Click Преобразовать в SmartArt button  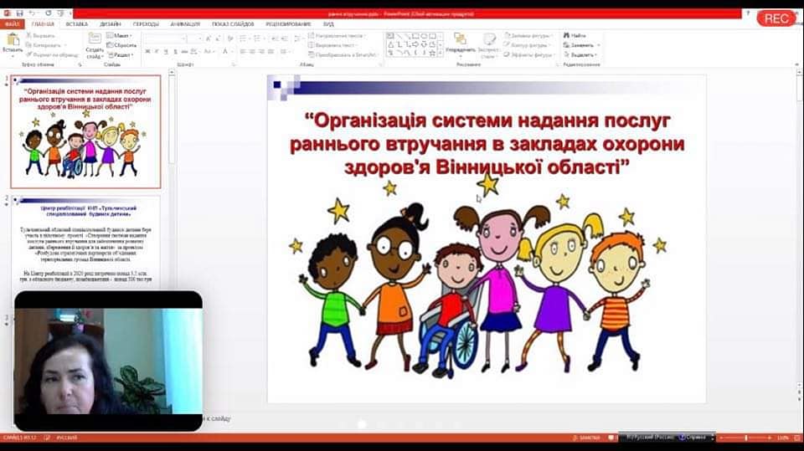[x=344, y=55]
